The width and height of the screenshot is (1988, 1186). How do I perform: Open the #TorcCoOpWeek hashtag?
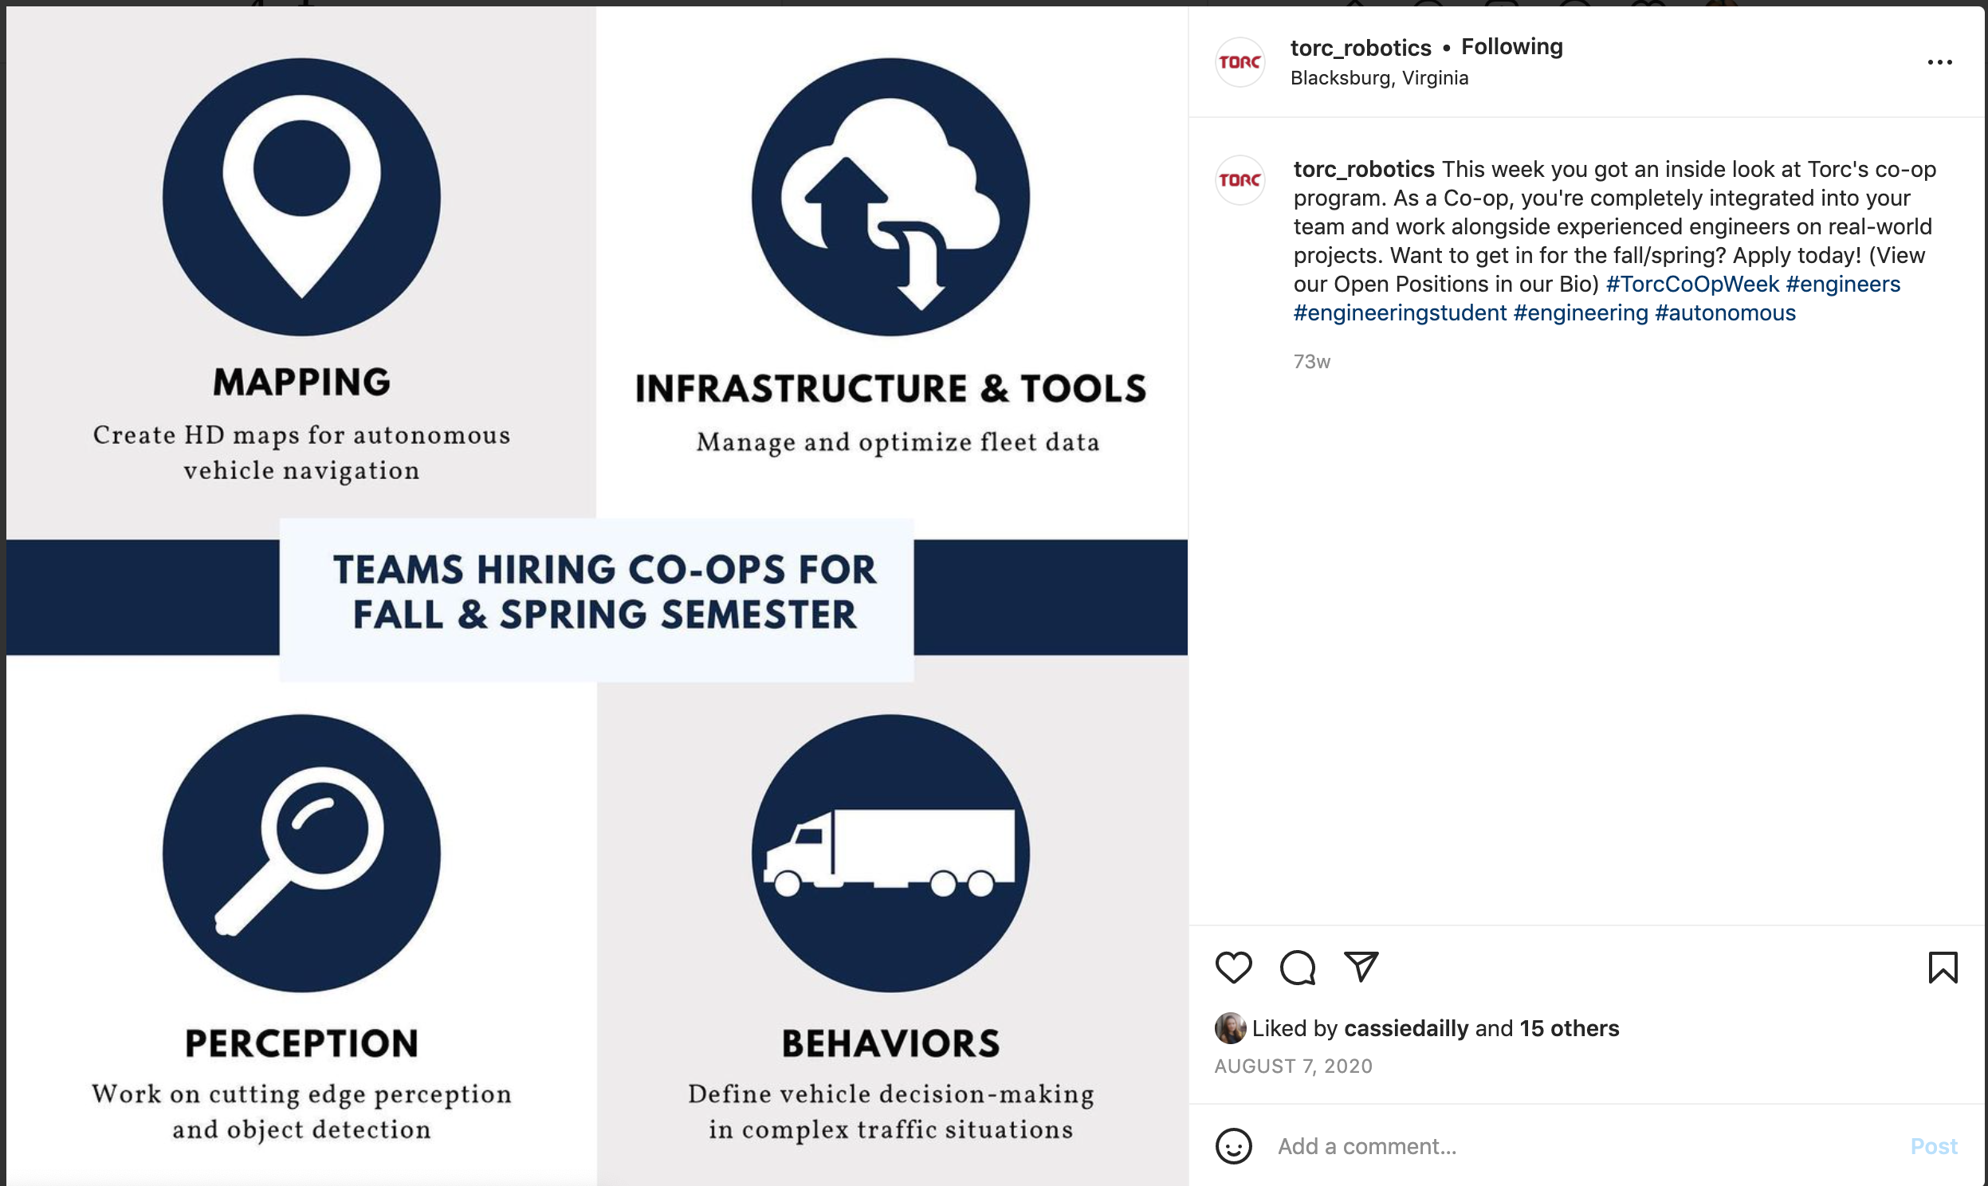[1691, 285]
